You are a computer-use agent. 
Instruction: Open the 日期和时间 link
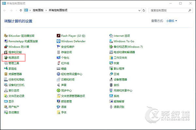tap(68, 79)
